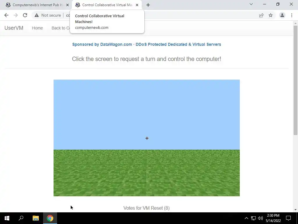
Task: Click the scrollbar up arrow
Action: [295, 23]
